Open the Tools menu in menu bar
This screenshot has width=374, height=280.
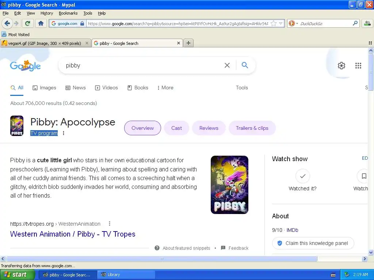(x=88, y=13)
